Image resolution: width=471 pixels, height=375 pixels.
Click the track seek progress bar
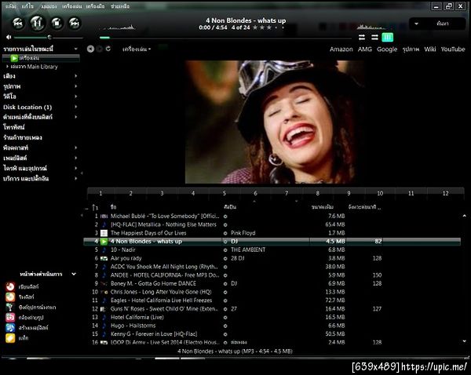click(x=225, y=38)
